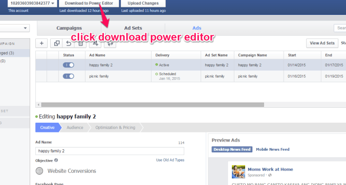The width and height of the screenshot is (346, 185).
Task: Open the Moms Work at Home page link
Action: 270,169
